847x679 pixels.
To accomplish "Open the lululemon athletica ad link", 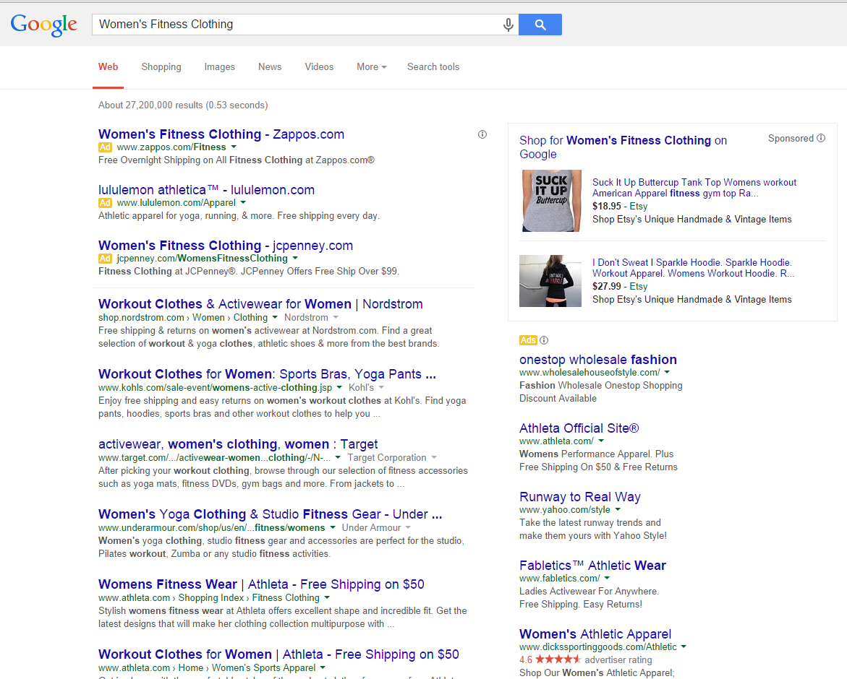I will 206,190.
